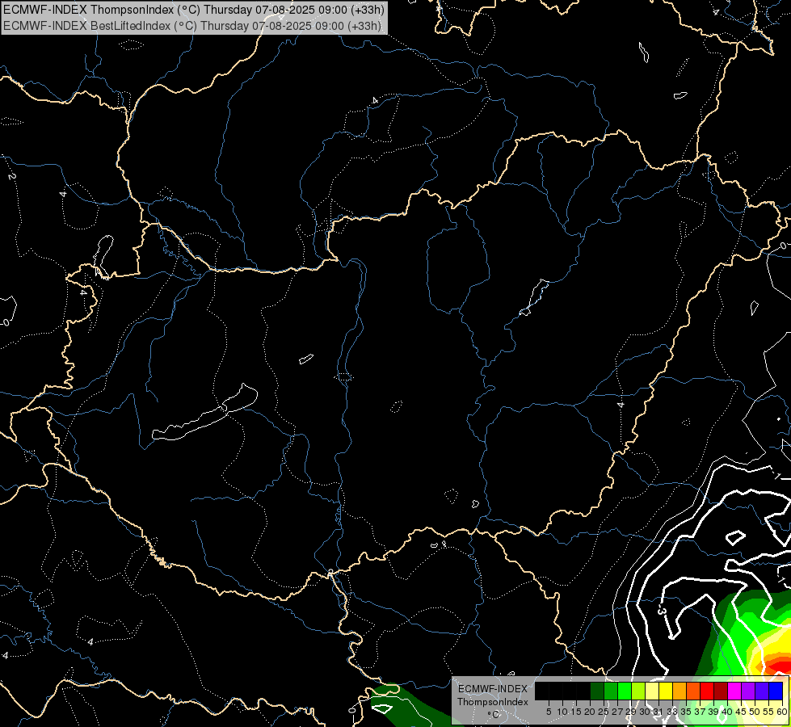The height and width of the screenshot is (727, 791).
Task: Select the red-orange 35–37 legend swatch
Action: point(693,691)
